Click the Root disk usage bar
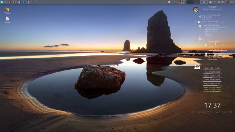 click(x=212, y=70)
